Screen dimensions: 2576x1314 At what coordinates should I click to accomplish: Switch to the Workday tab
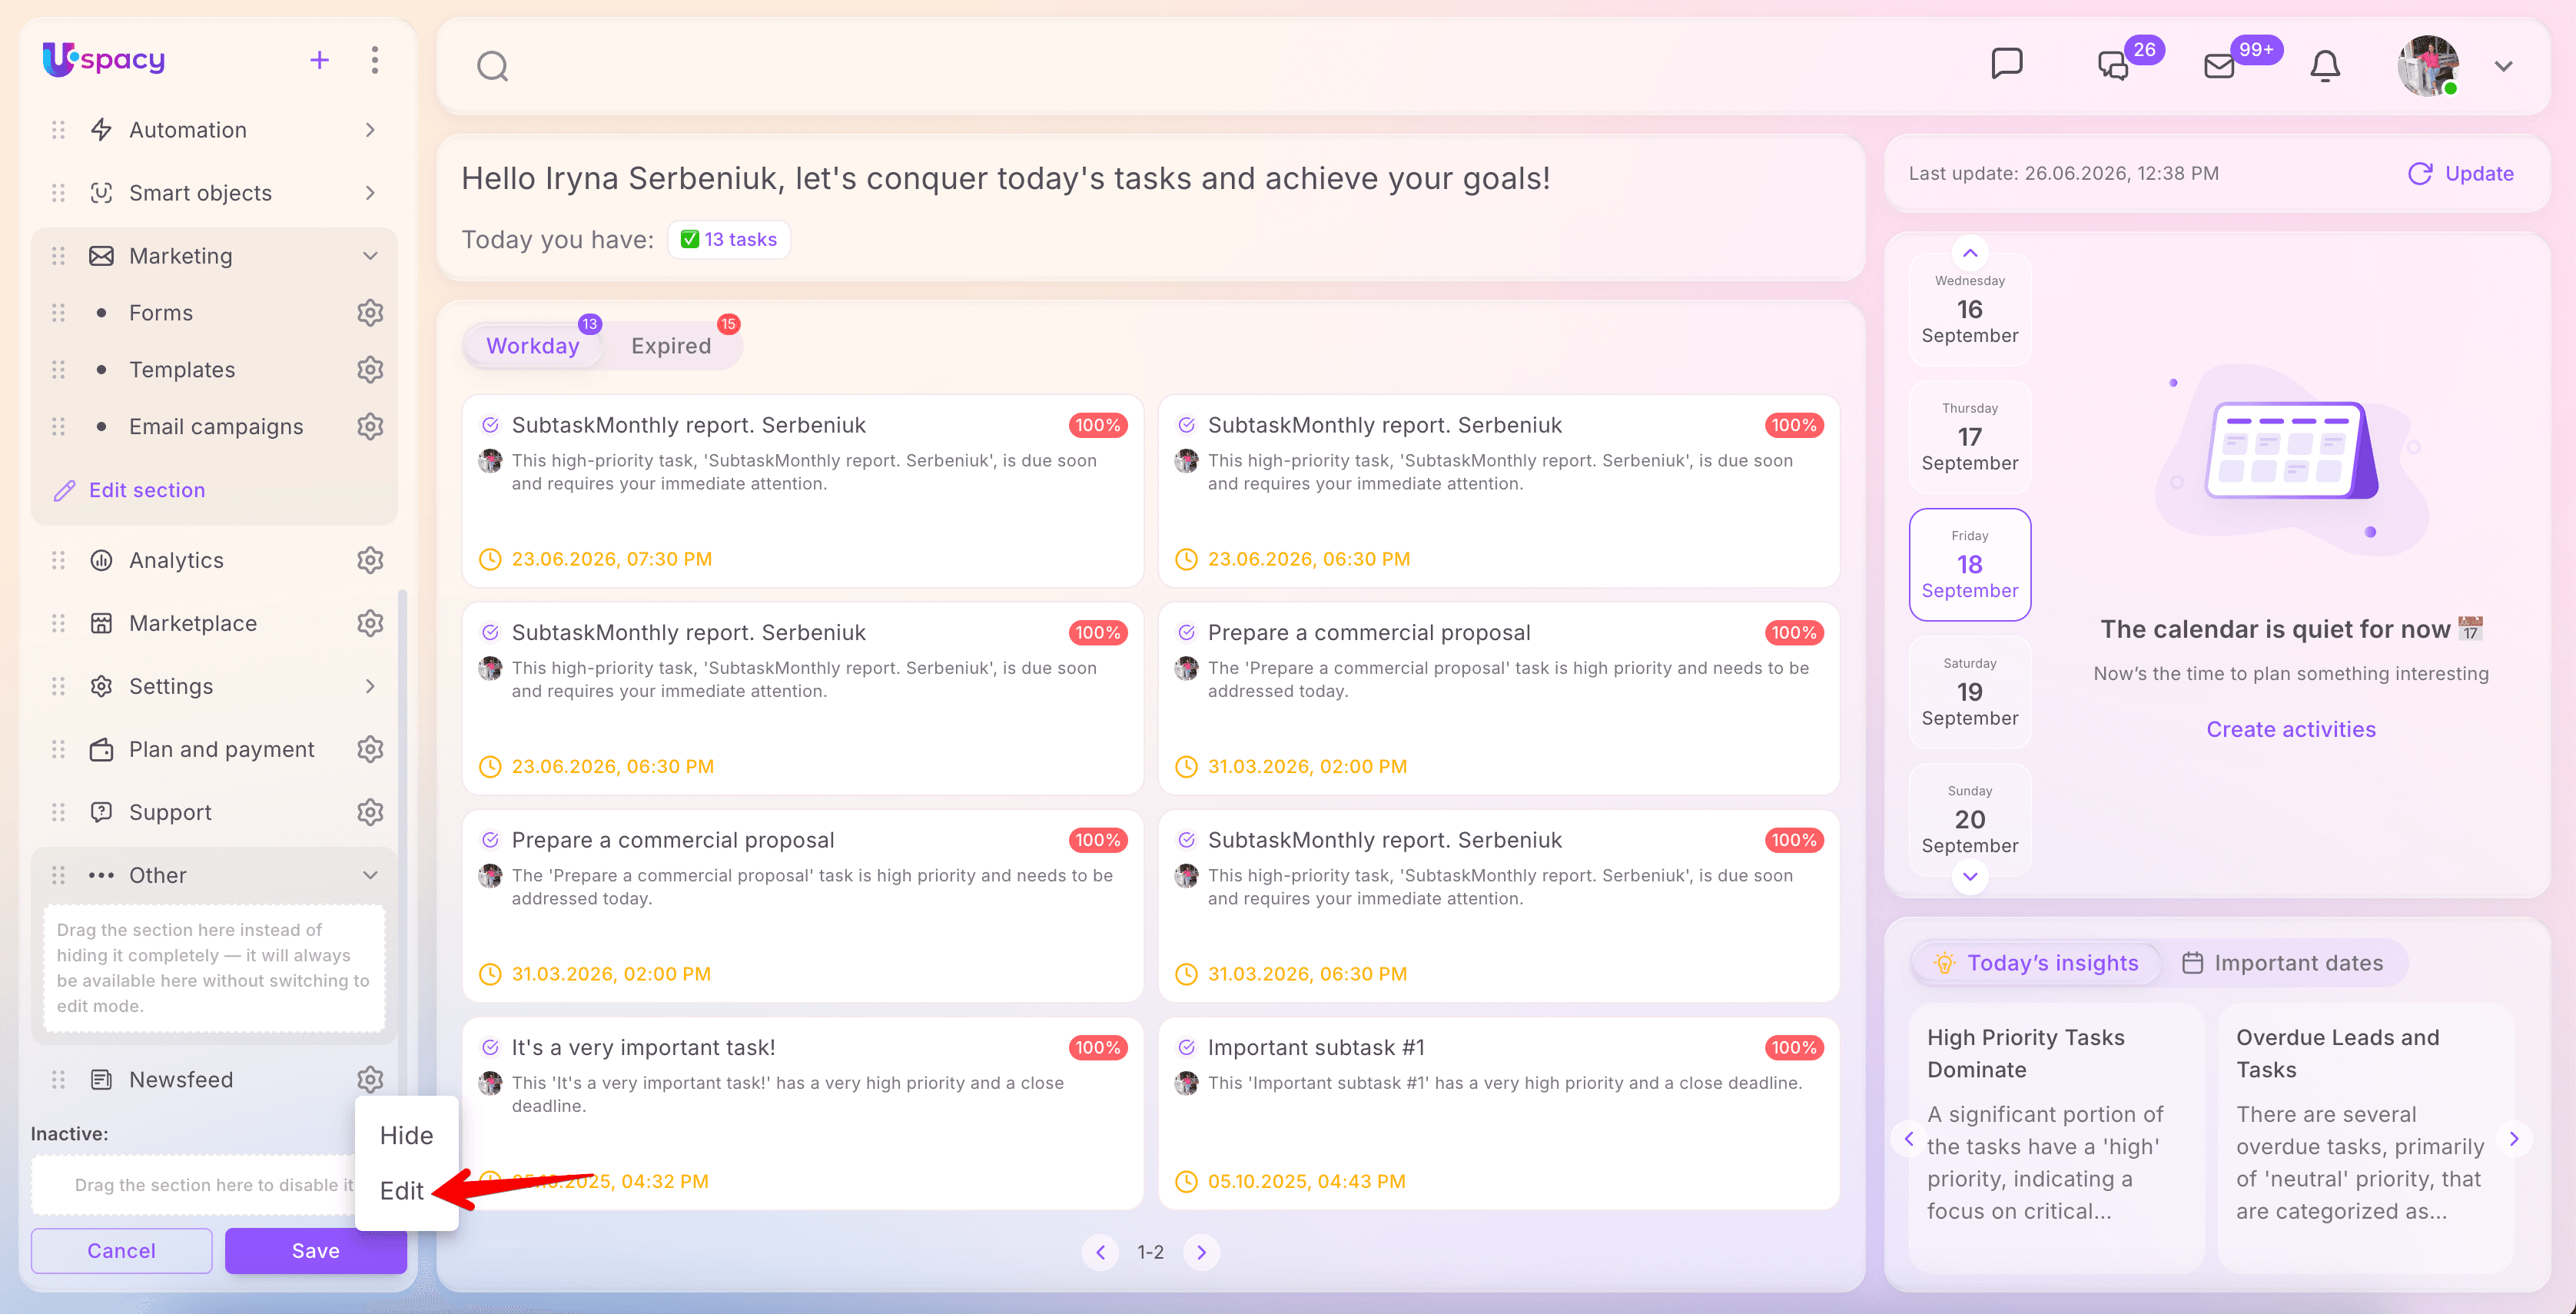click(x=533, y=346)
